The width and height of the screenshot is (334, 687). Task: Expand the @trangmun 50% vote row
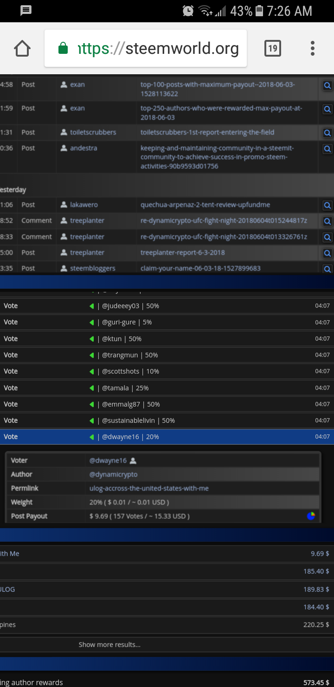click(167, 355)
